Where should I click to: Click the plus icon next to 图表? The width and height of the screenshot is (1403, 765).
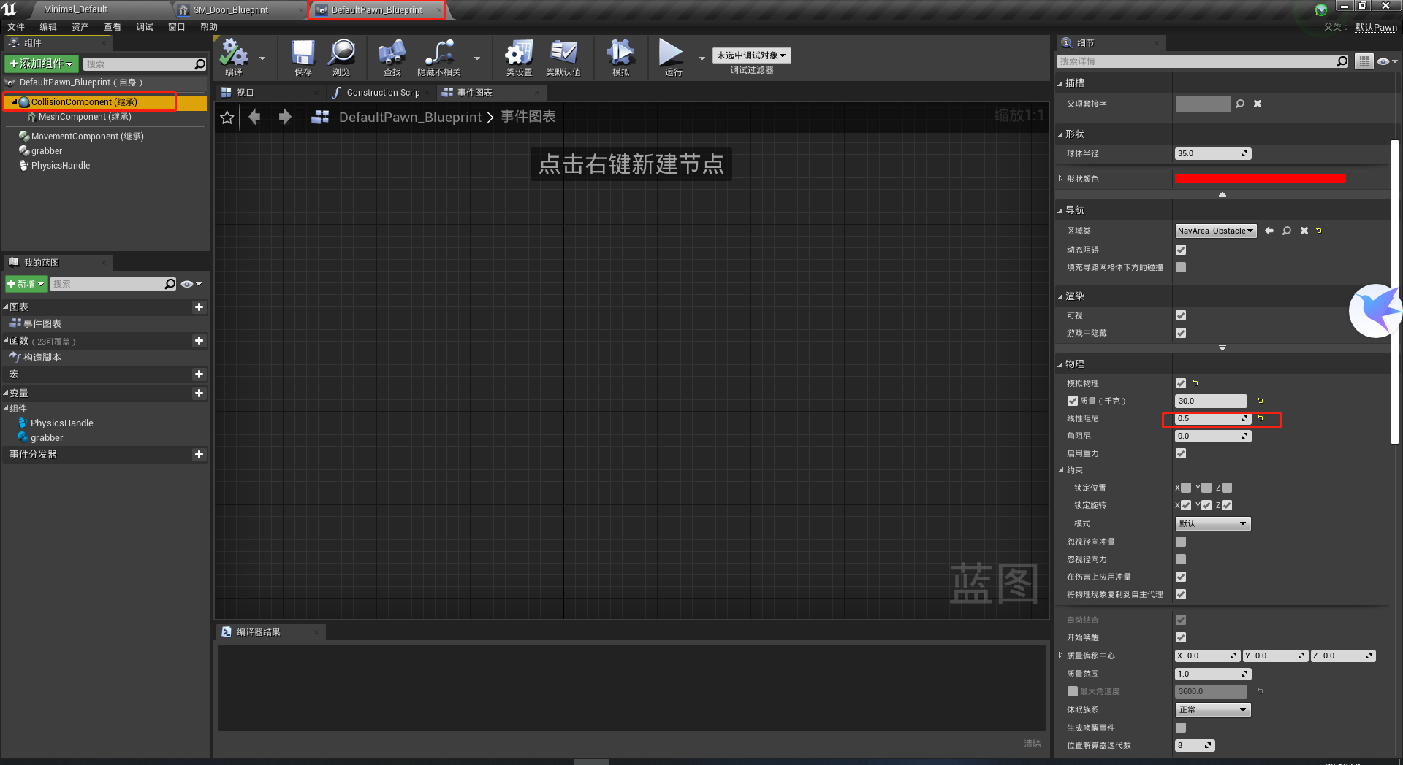[x=199, y=307]
